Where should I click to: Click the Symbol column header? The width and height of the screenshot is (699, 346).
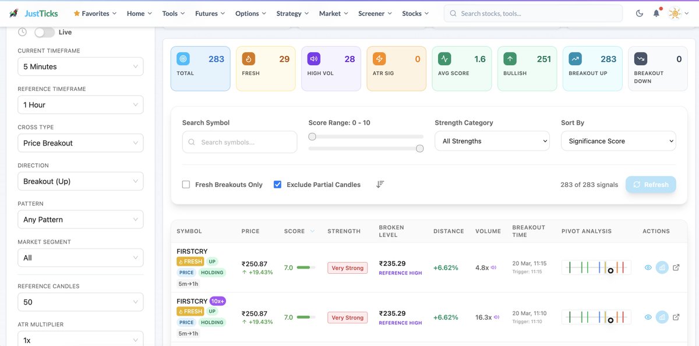[189, 231]
